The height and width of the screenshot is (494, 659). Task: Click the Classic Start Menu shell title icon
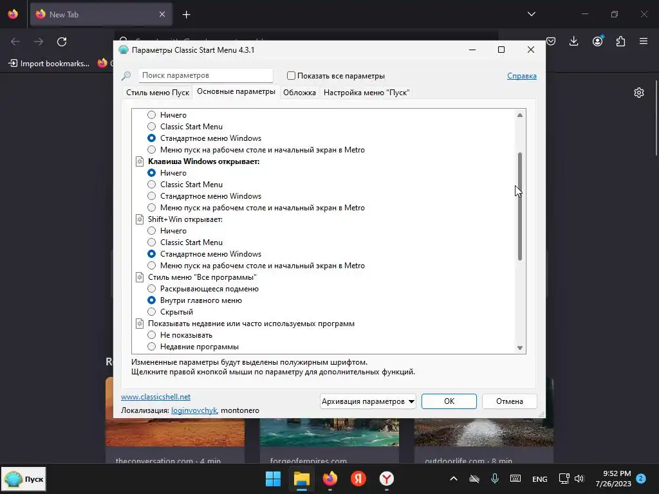[123, 50]
